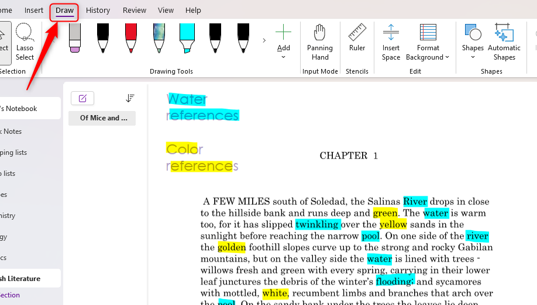Enable Automatic Shapes

[504, 43]
